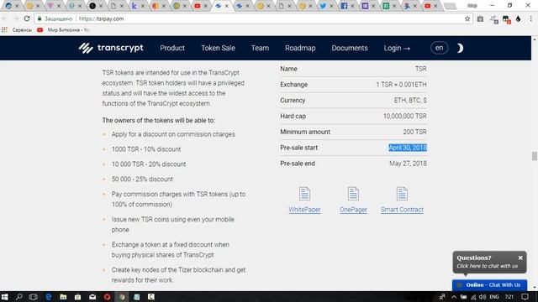This screenshot has width=538, height=302.
Task: Click the black droplet extension icon
Action: coord(518,18)
